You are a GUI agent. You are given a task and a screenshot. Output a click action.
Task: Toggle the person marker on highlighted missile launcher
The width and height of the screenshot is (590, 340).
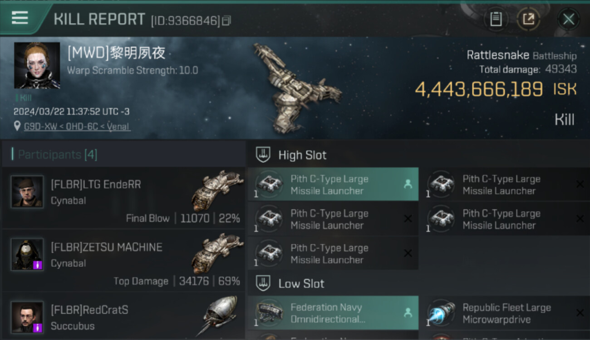(x=408, y=184)
